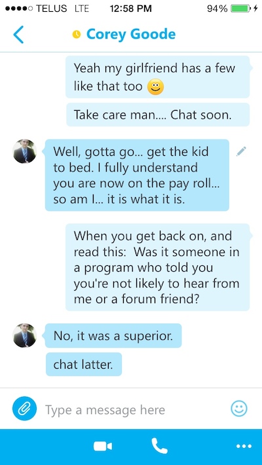This screenshot has height=465, width=262.
Task: Select the 'chat latter.' message bubble
Action: [84, 364]
